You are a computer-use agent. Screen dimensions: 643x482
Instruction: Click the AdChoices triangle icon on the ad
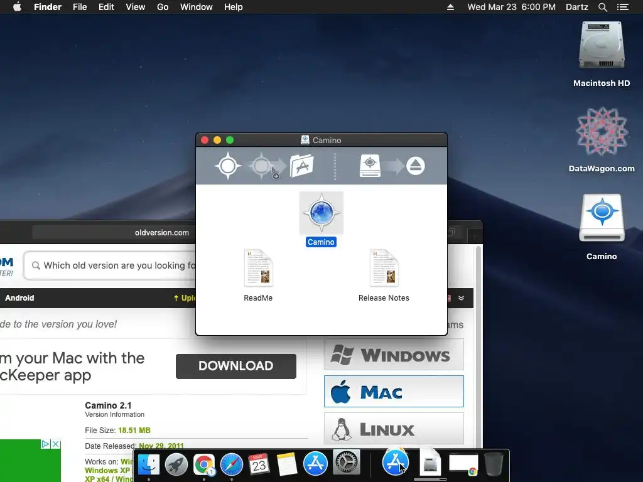point(45,444)
